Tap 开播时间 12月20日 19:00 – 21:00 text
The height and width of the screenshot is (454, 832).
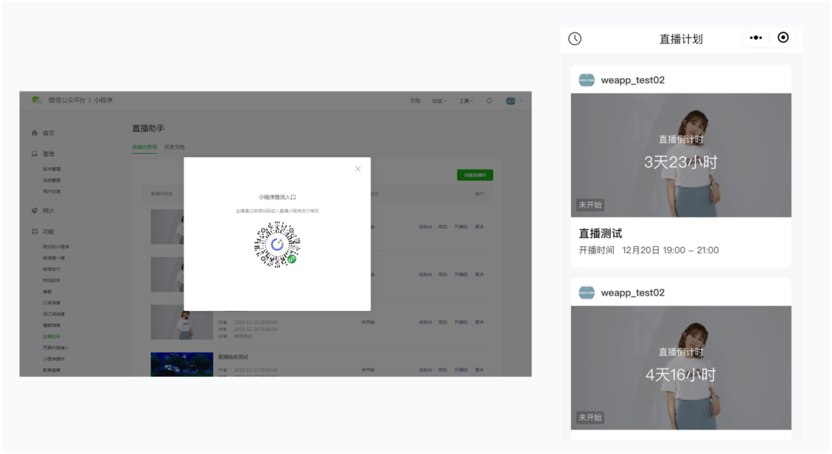(649, 250)
